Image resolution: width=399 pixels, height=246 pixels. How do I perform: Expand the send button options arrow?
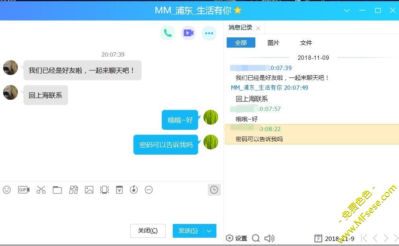[x=209, y=231]
